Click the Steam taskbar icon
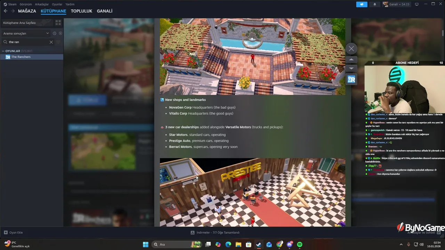 [x=259, y=244]
